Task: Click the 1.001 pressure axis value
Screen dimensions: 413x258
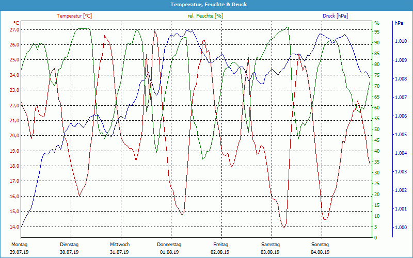Action: point(401,209)
